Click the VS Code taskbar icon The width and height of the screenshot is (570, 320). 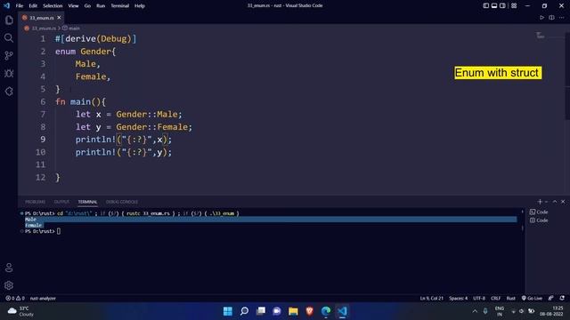(x=342, y=311)
